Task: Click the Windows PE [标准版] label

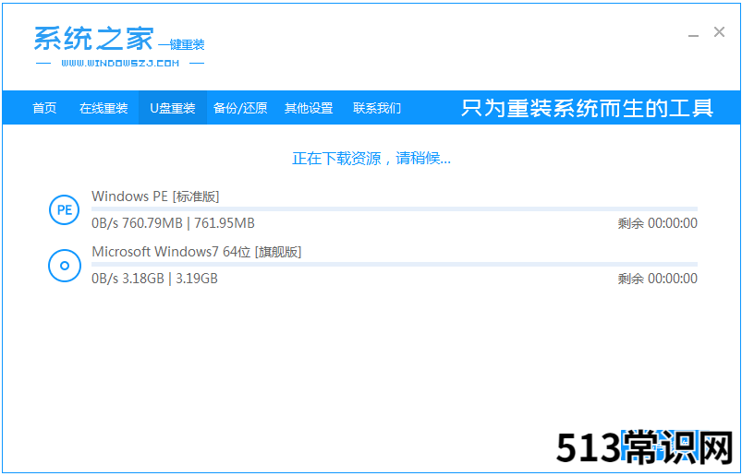Action: tap(155, 196)
